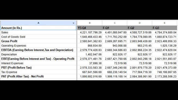Image resolution: width=178 pixels, height=100 pixels.
Task: Click the 'F-Q3' header cell
Action: [x=165, y=28]
